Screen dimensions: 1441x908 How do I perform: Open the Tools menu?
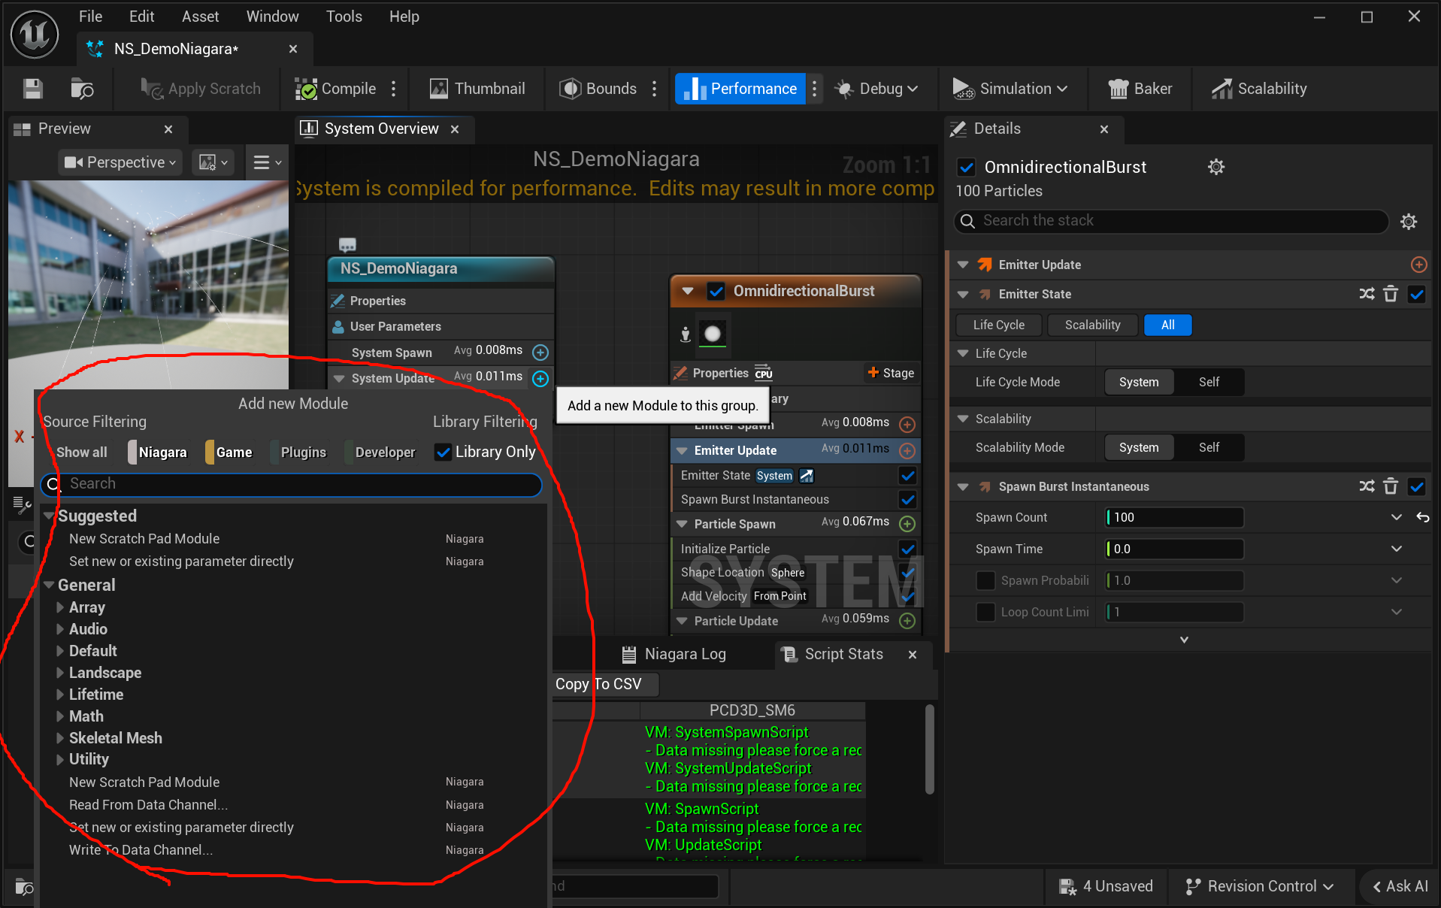click(344, 17)
